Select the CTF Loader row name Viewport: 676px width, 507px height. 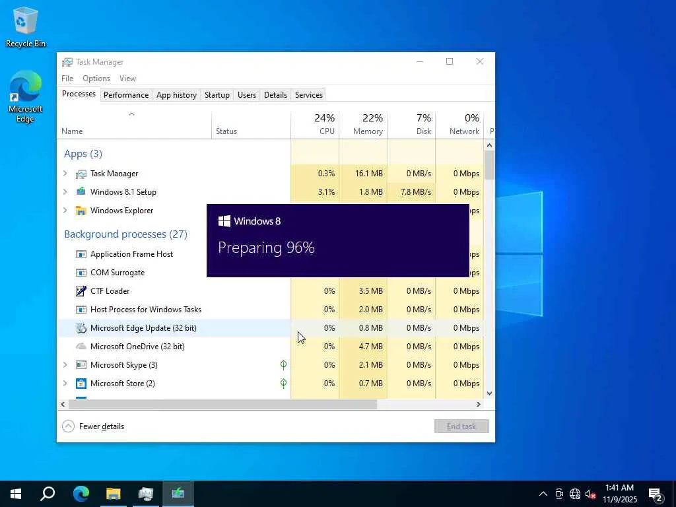pyautogui.click(x=110, y=291)
